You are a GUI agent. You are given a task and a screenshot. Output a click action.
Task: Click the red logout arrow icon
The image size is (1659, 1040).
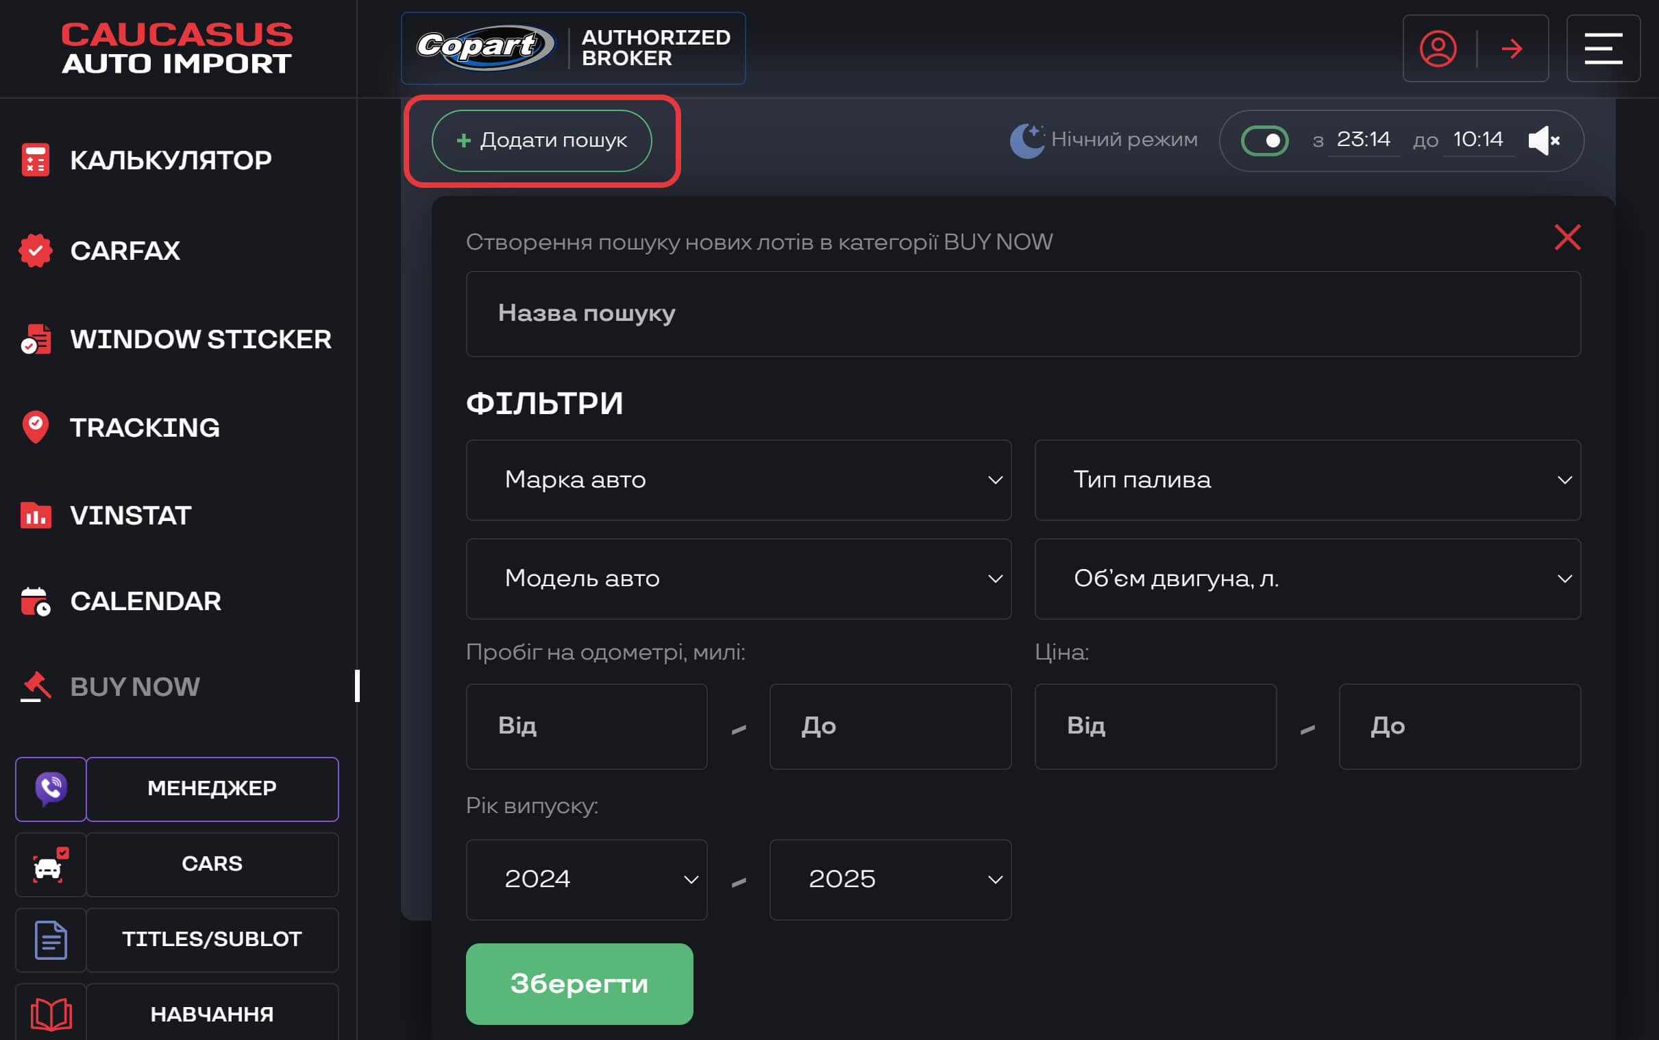pyautogui.click(x=1512, y=49)
